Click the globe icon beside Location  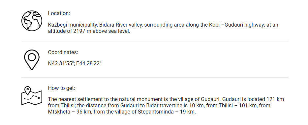point(32,21)
